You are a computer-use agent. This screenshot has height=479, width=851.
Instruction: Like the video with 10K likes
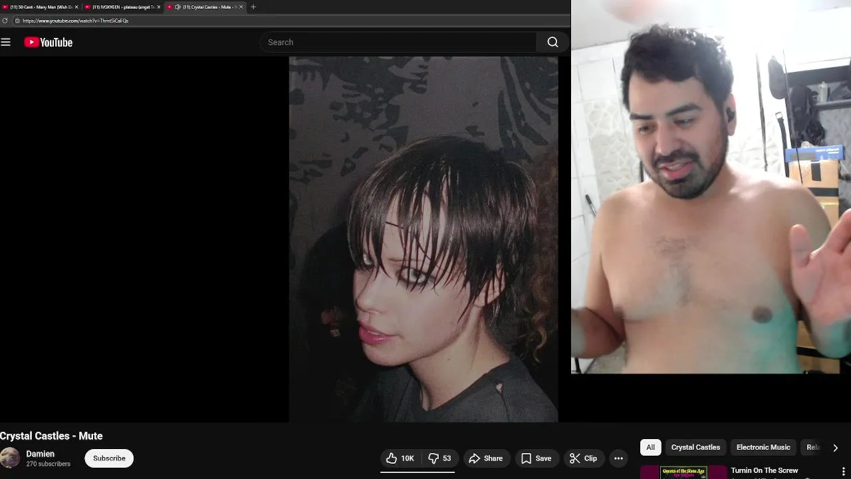pos(400,458)
